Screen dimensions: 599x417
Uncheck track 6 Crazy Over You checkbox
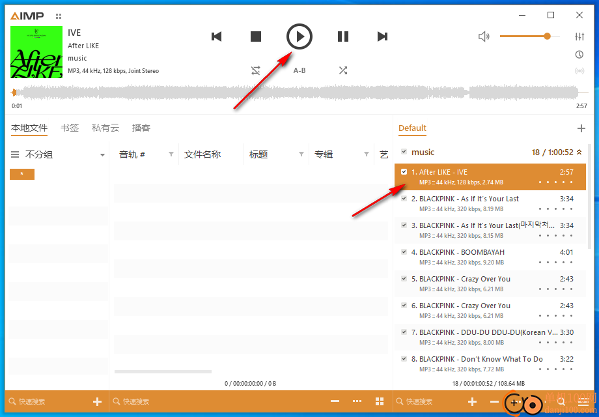tap(404, 306)
